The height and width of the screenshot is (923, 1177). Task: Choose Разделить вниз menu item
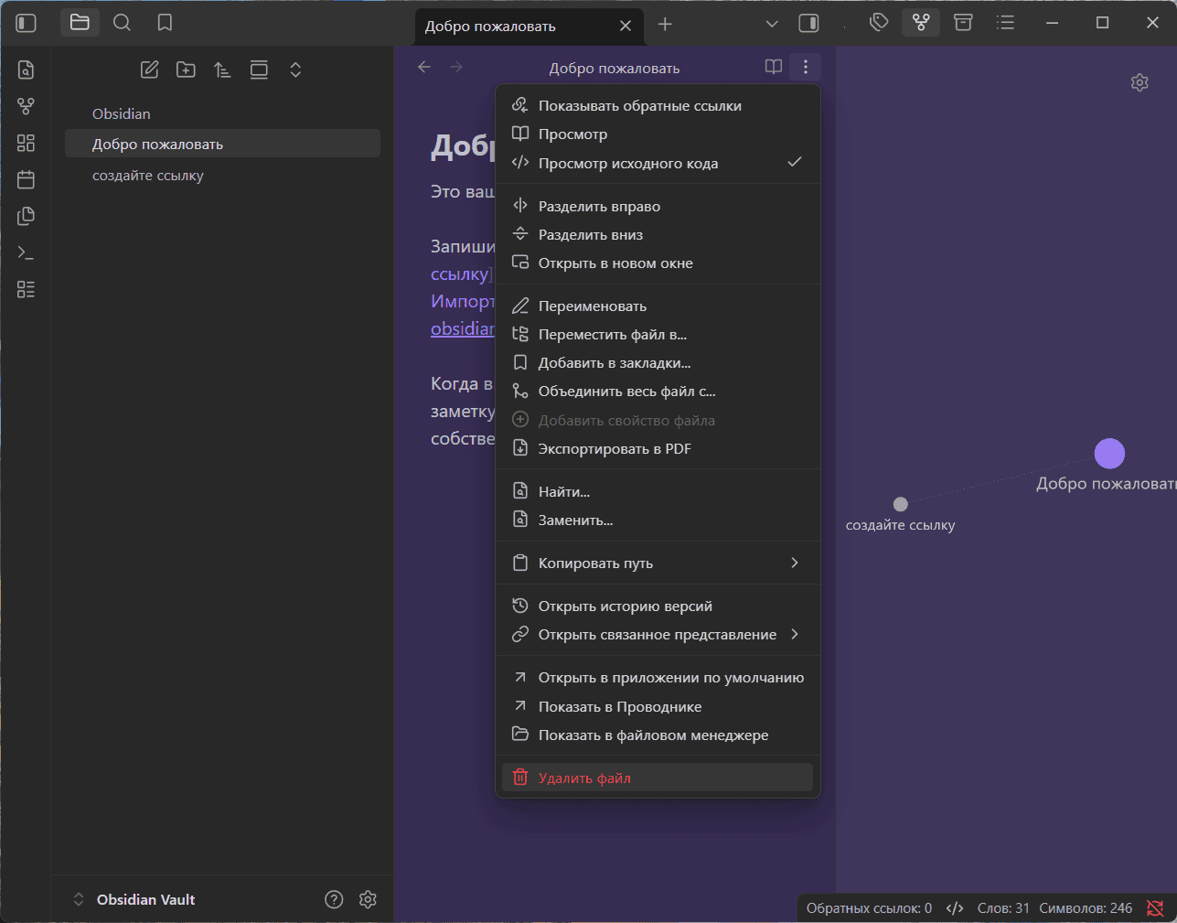point(658,234)
